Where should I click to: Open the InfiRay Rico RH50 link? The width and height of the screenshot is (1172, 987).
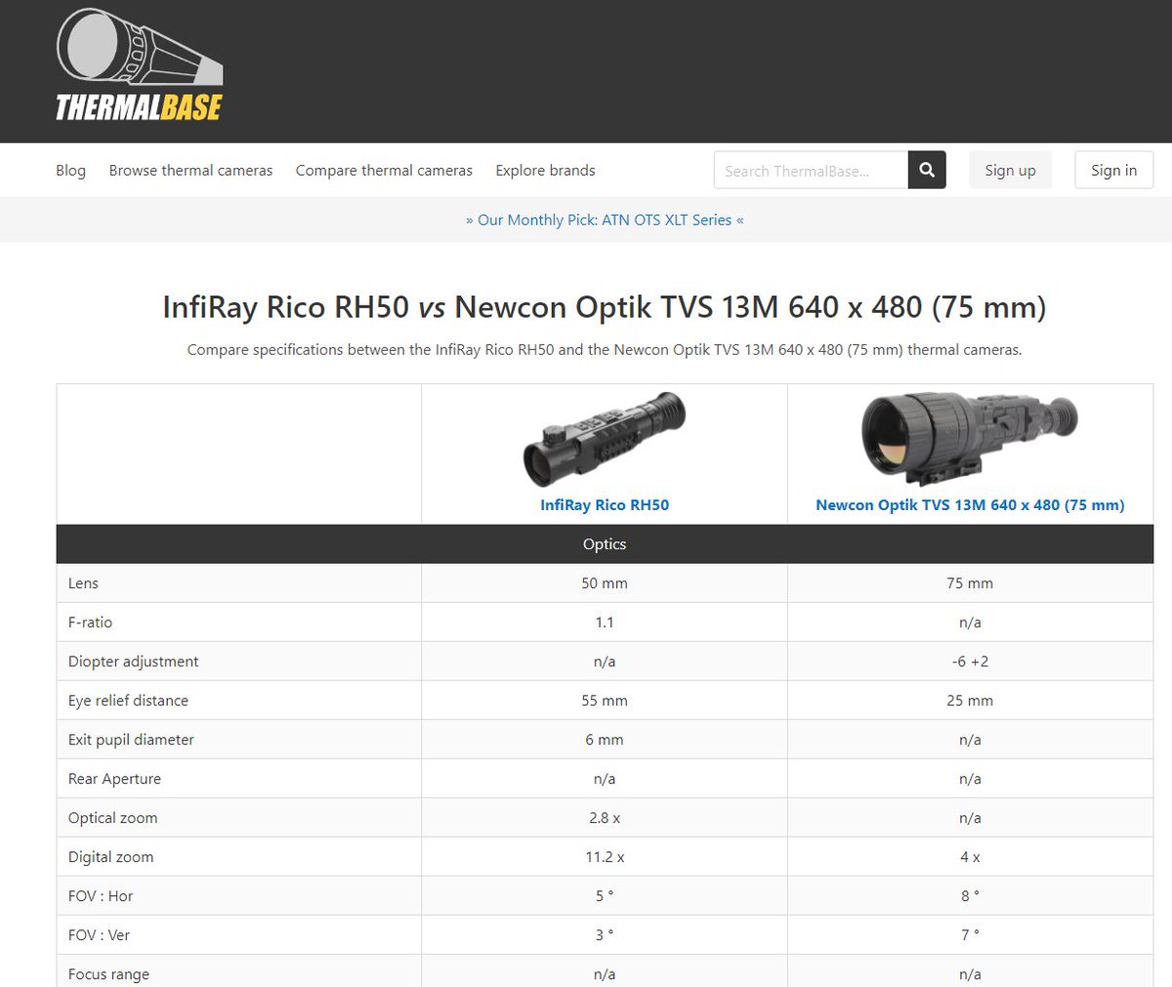coord(605,505)
